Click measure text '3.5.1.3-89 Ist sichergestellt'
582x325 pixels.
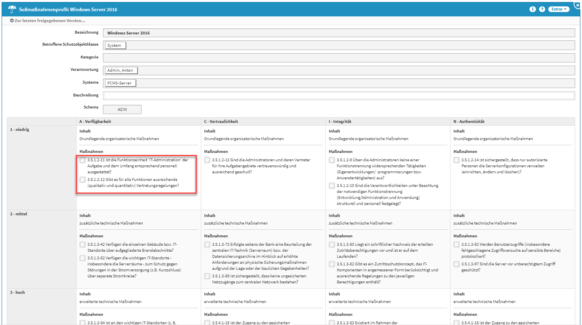[259, 279]
